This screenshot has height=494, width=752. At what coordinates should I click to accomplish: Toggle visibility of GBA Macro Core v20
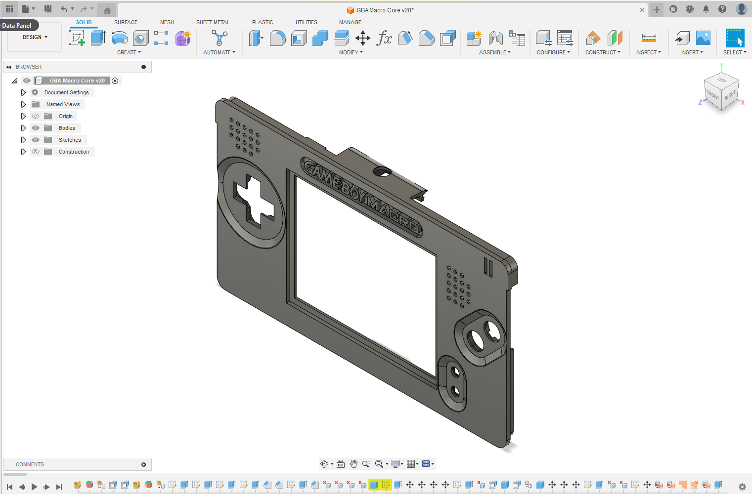27,81
